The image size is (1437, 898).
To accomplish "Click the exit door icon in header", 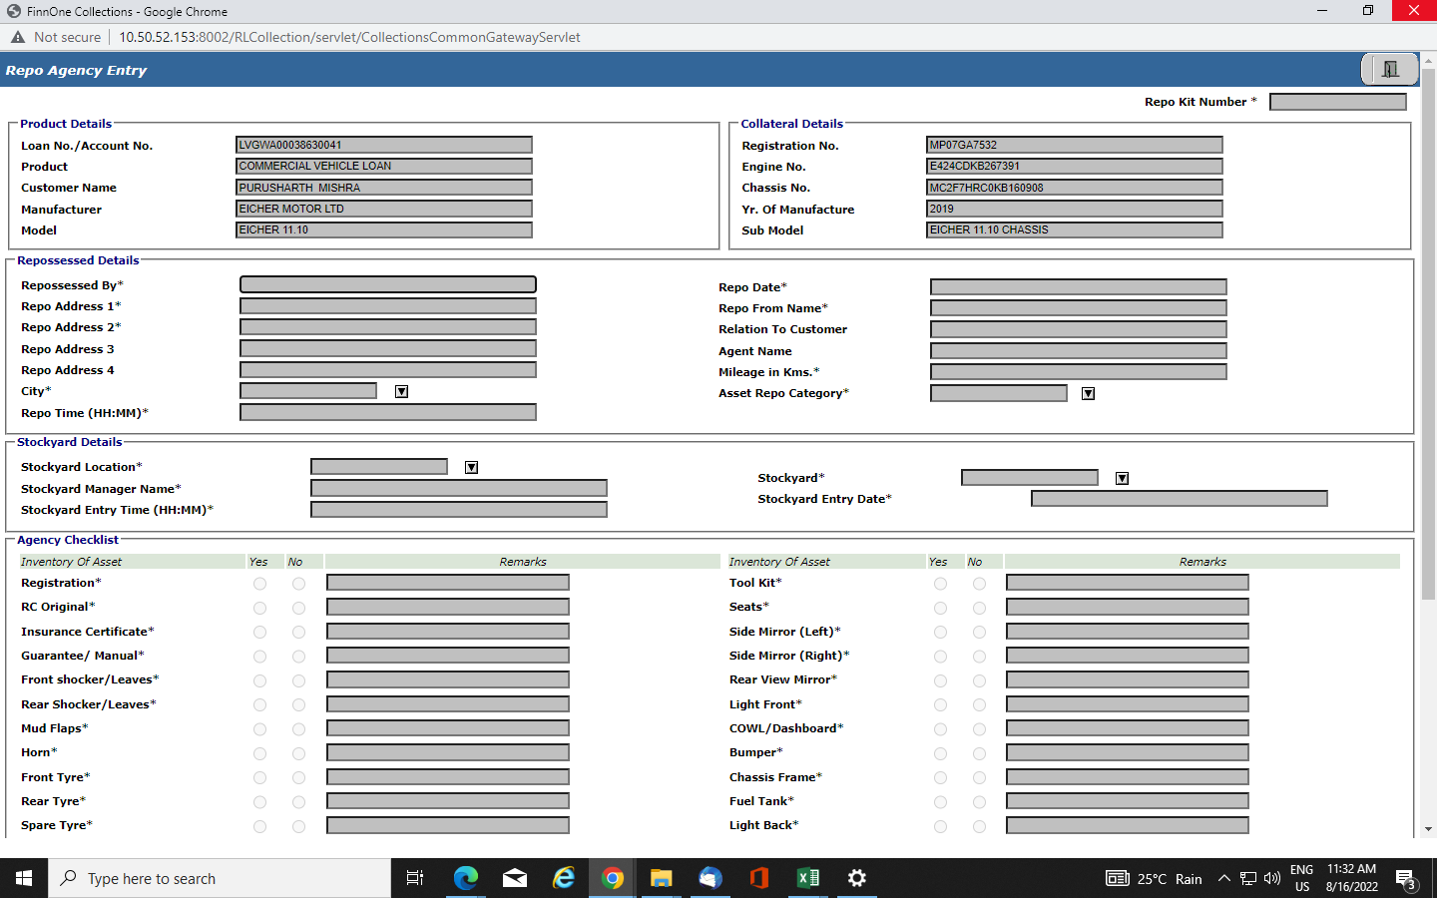I will 1390,69.
